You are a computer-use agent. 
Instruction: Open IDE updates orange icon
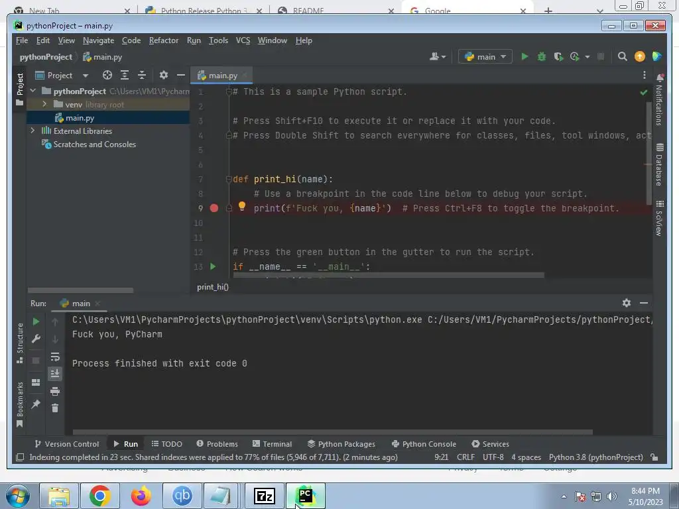pyautogui.click(x=640, y=57)
